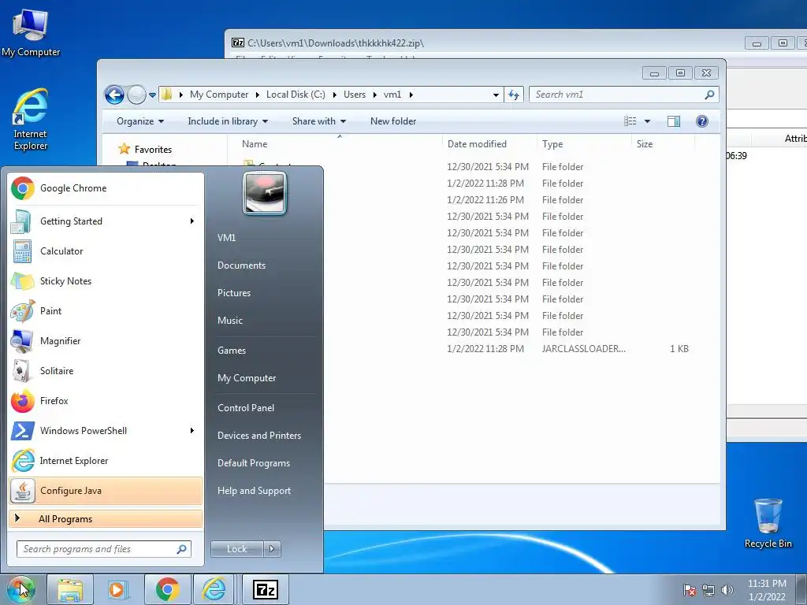Click the Back button in Explorer
Image resolution: width=807 pixels, height=605 pixels.
coord(114,95)
